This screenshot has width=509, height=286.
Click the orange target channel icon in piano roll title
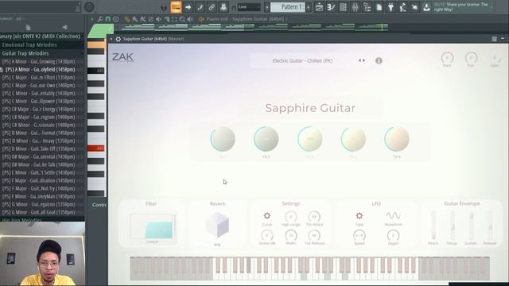click(x=201, y=19)
